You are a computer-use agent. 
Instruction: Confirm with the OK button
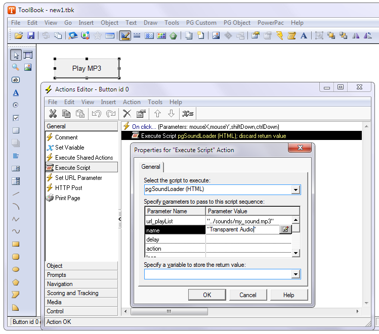click(x=207, y=295)
